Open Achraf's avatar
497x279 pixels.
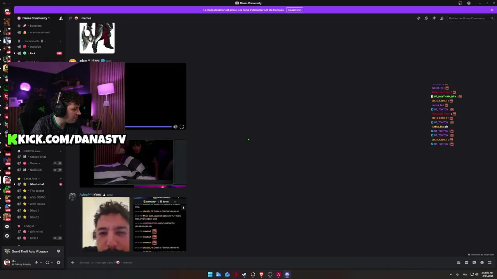73,197
